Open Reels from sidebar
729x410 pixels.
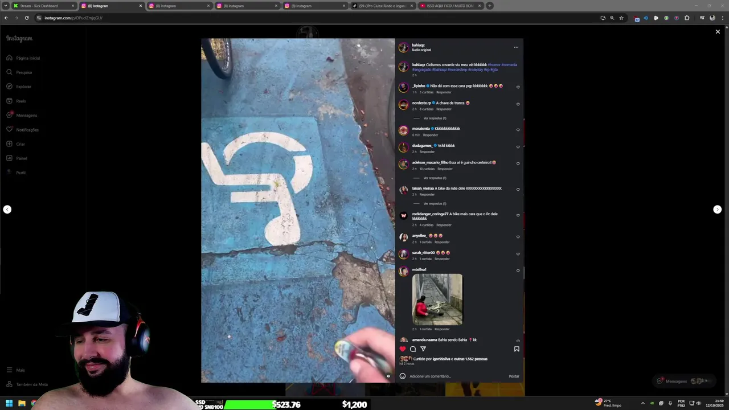(x=16, y=101)
